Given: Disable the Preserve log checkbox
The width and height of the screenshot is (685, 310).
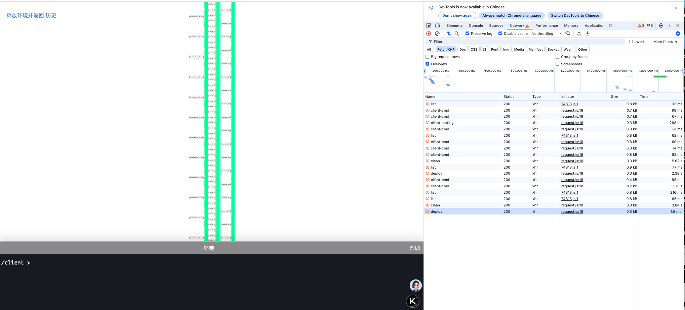Looking at the screenshot, I should pyautogui.click(x=467, y=34).
